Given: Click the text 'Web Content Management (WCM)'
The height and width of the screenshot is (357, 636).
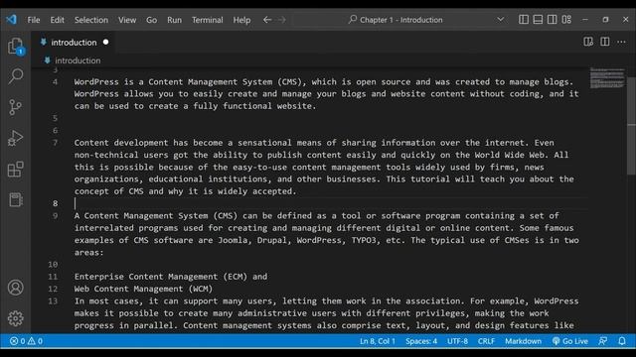Looking at the screenshot, I should tap(143, 289).
